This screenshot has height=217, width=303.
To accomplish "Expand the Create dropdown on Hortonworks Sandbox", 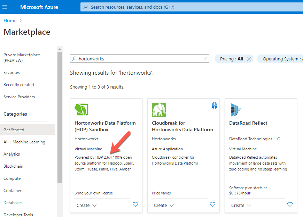I will (x=86, y=205).
